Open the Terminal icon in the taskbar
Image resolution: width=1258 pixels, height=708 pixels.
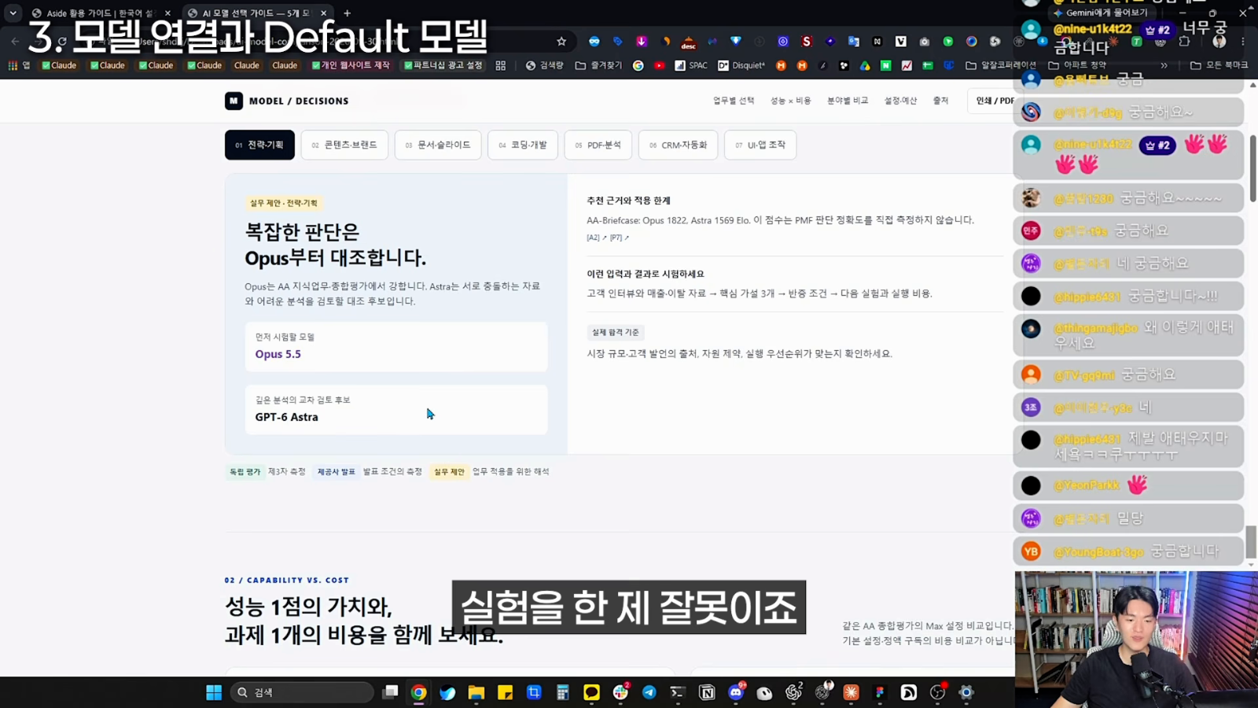click(678, 692)
